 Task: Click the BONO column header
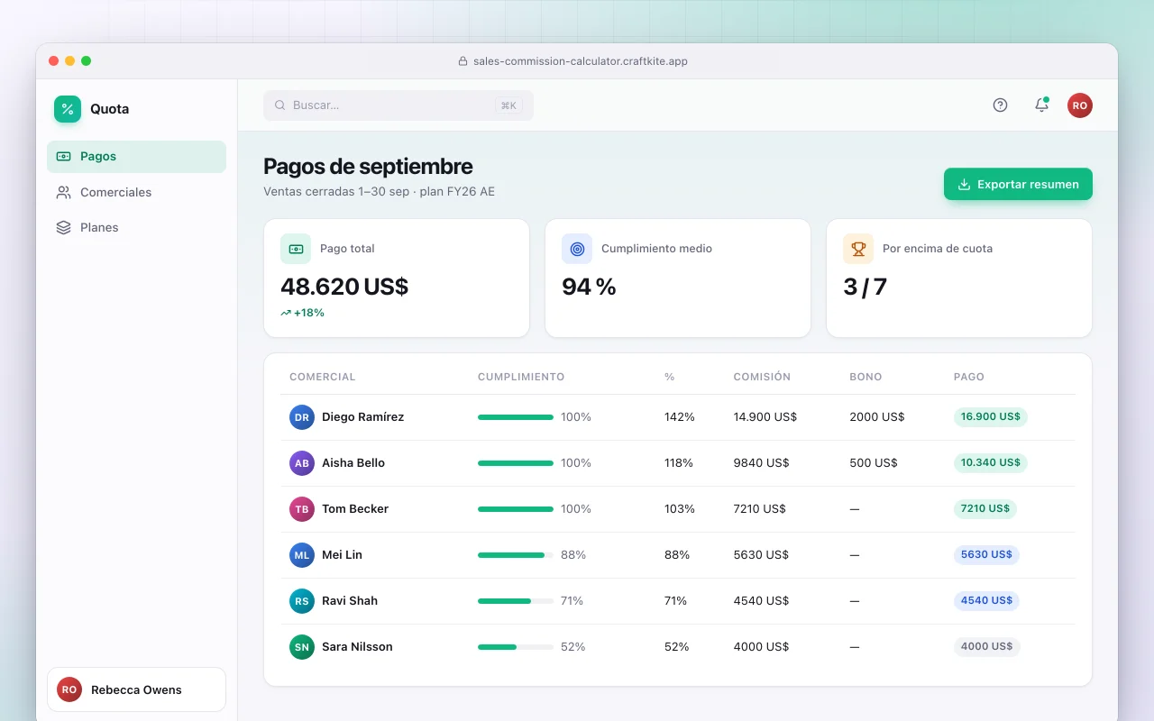(865, 377)
